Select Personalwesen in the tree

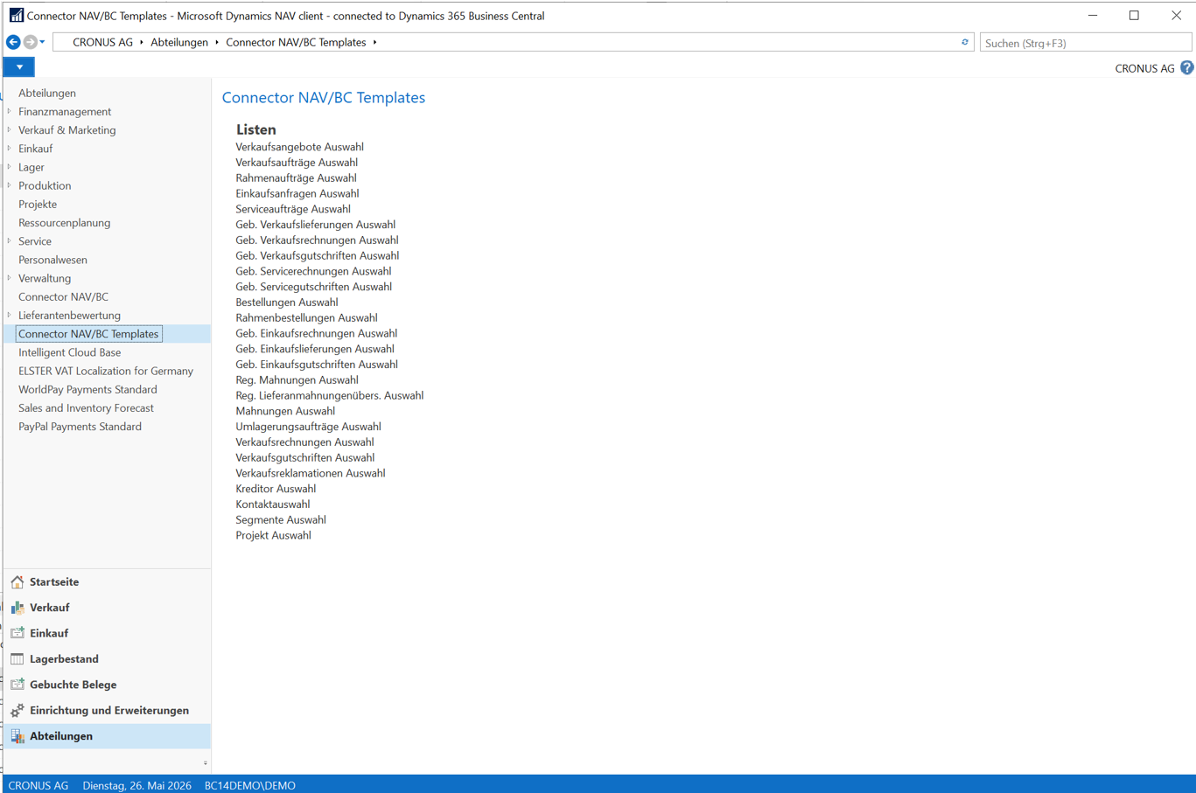(x=52, y=260)
